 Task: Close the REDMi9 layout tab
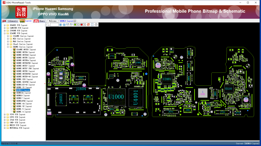click(x=75, y=21)
